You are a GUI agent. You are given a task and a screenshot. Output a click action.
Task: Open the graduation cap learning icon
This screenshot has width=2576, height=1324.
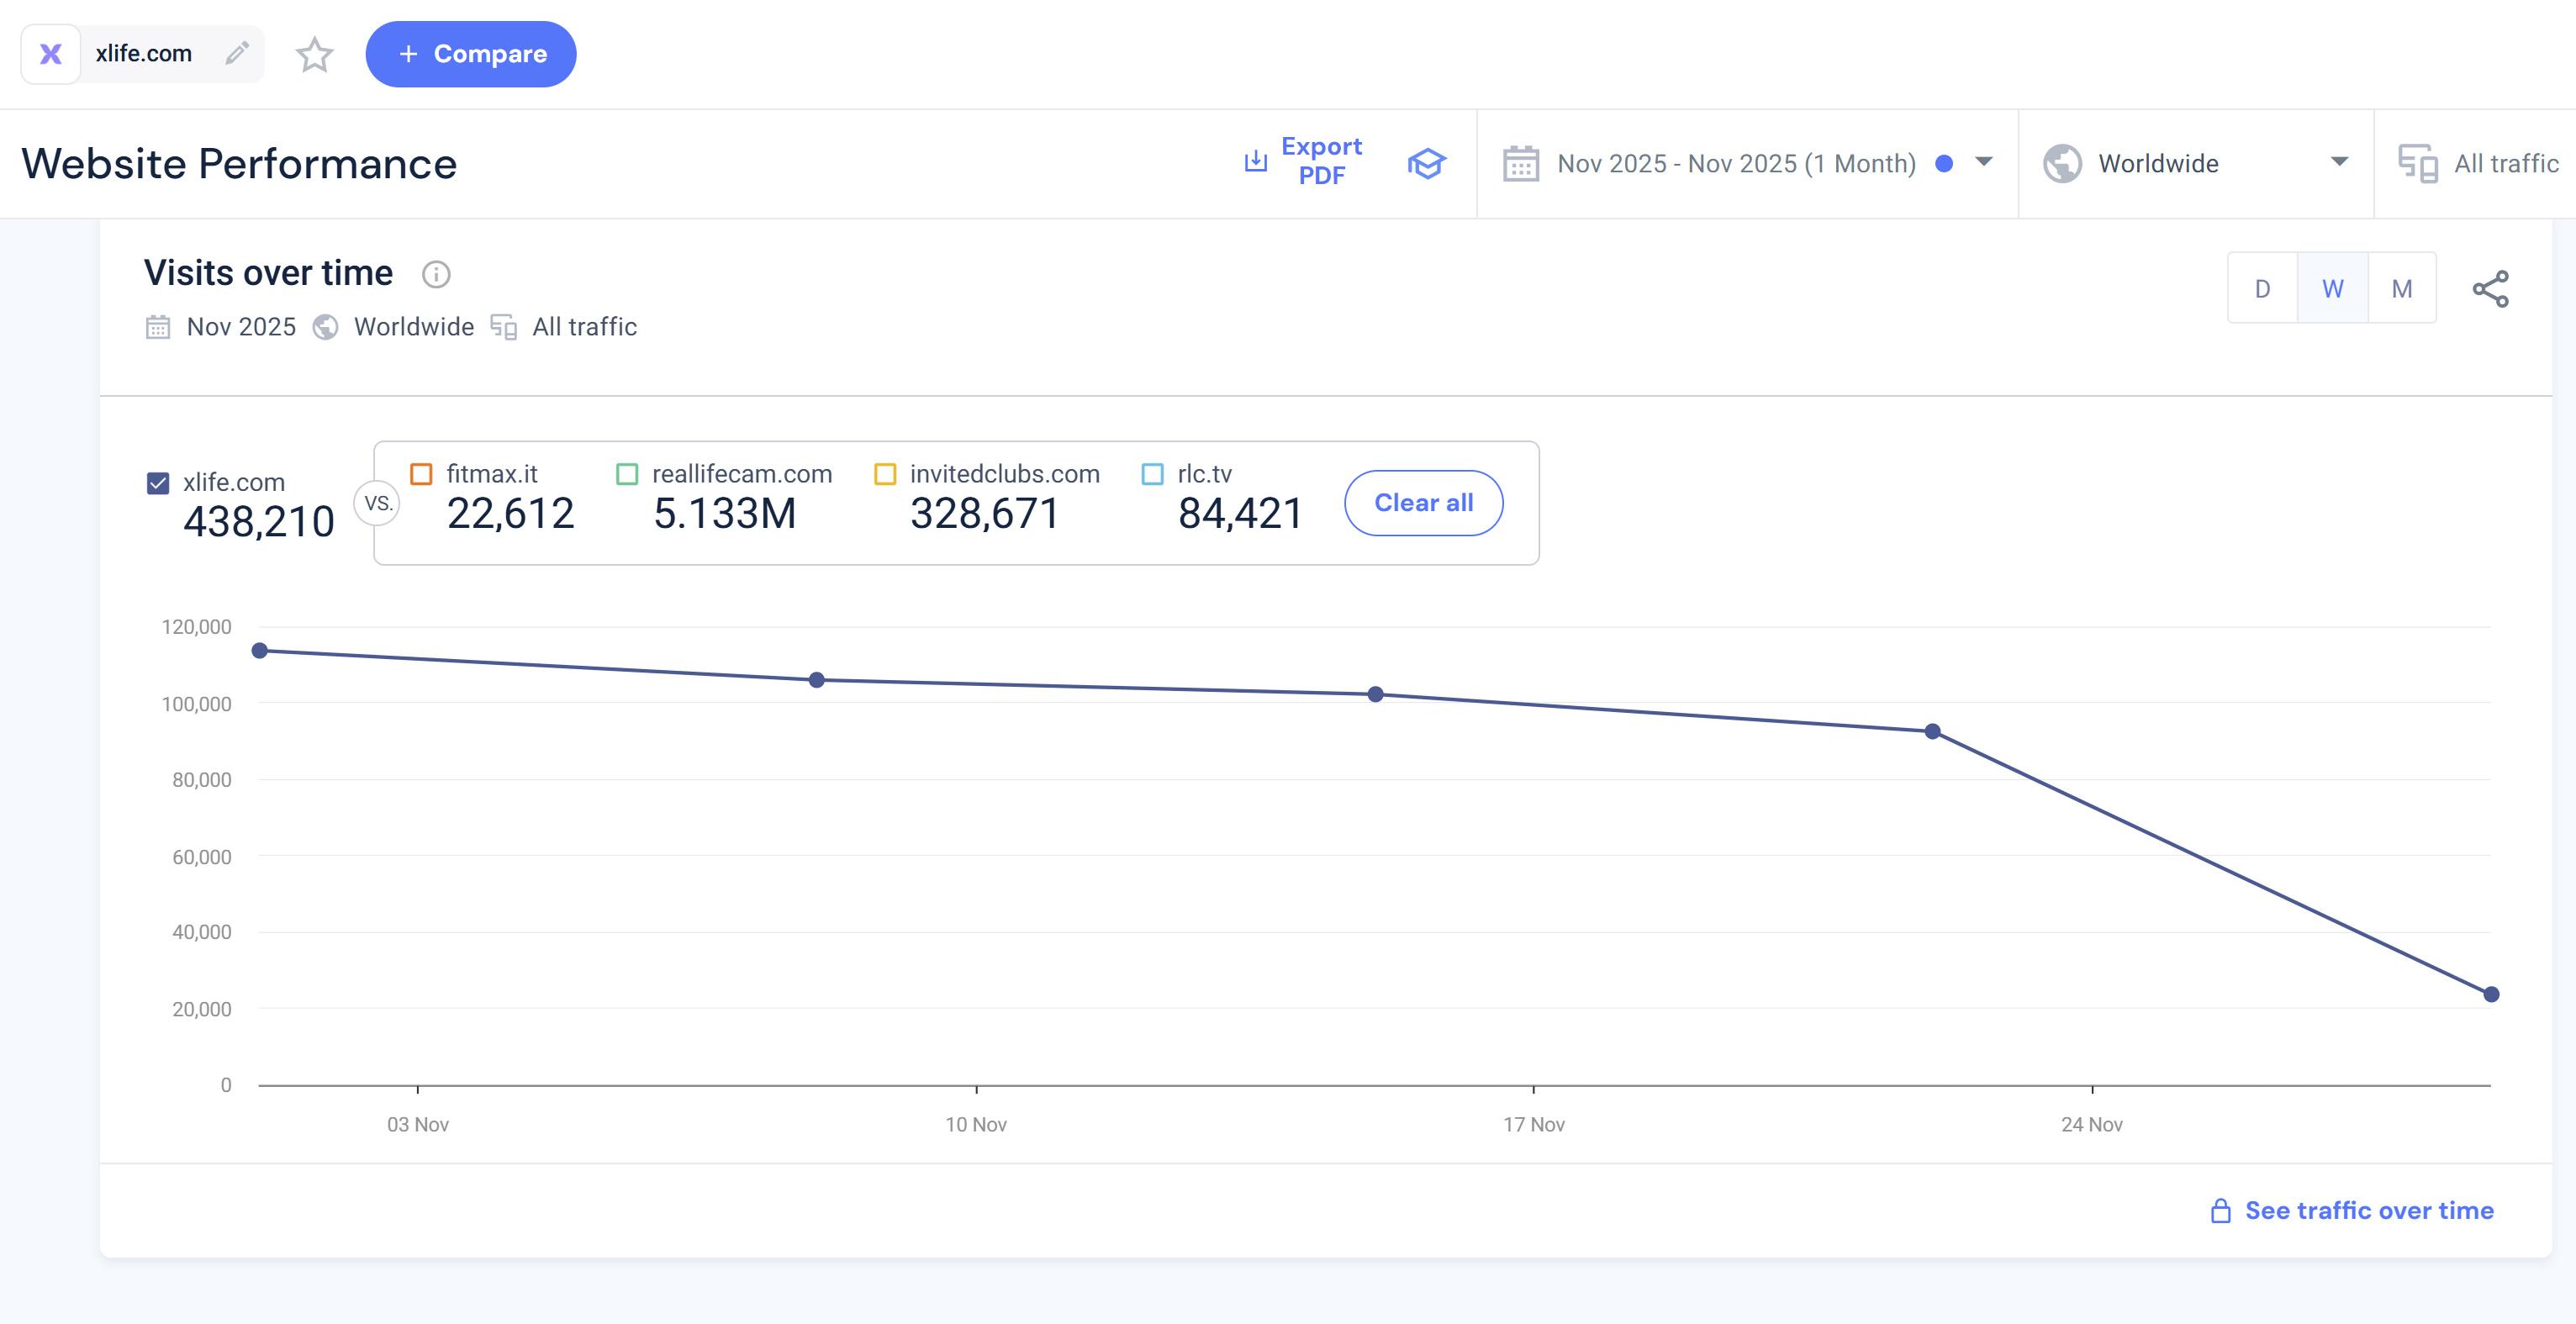(x=1426, y=163)
